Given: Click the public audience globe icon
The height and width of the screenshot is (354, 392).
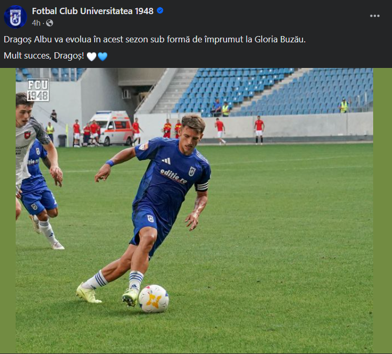Looking at the screenshot, I should [49, 23].
